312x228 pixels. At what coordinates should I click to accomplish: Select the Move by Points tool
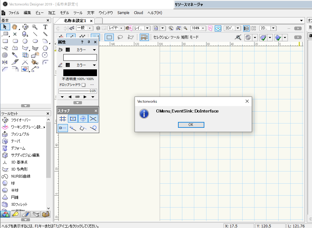[35, 69]
